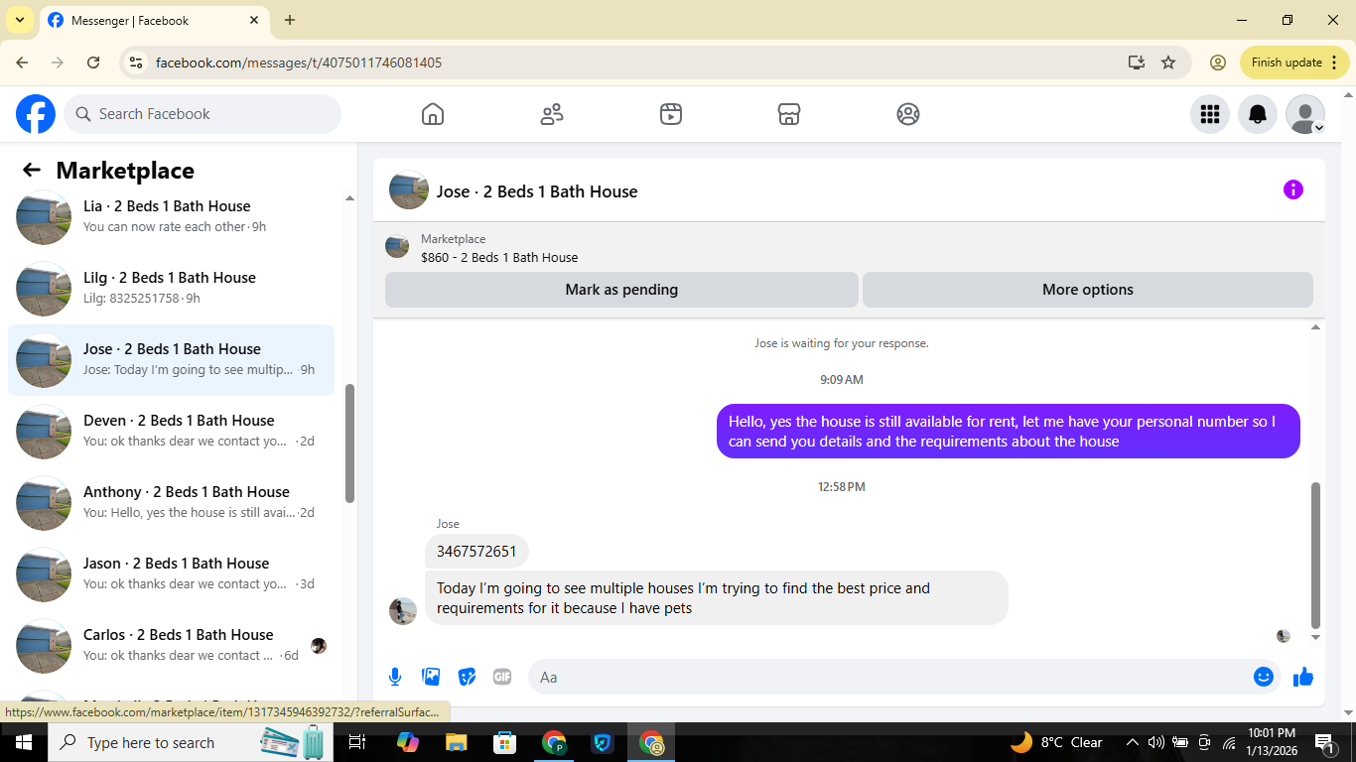Open Jason conversation in list

pos(171,574)
